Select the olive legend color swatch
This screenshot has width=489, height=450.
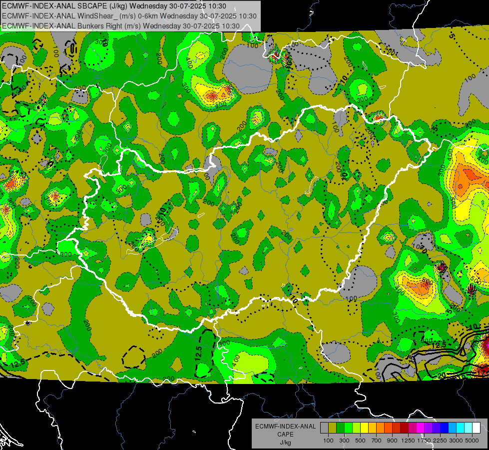click(x=333, y=428)
